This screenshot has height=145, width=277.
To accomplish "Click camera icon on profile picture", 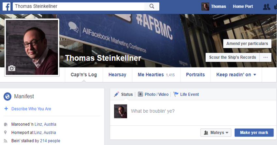I will tap(12, 68).
